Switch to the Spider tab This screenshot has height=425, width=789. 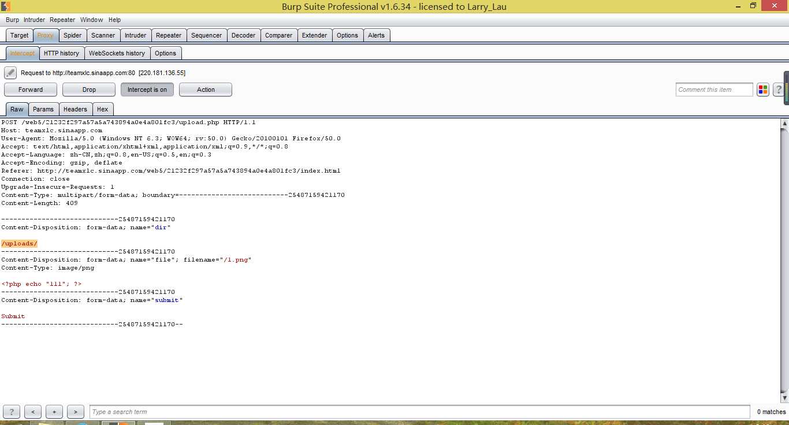coord(73,35)
